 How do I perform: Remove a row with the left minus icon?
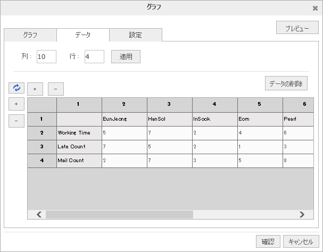point(16,121)
